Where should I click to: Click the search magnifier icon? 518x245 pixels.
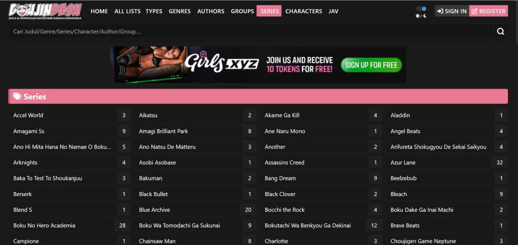coord(500,31)
